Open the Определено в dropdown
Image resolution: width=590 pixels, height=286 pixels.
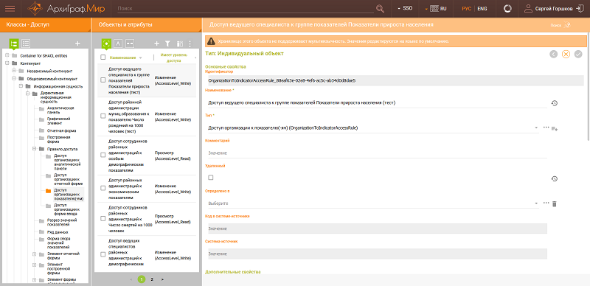[x=536, y=203]
